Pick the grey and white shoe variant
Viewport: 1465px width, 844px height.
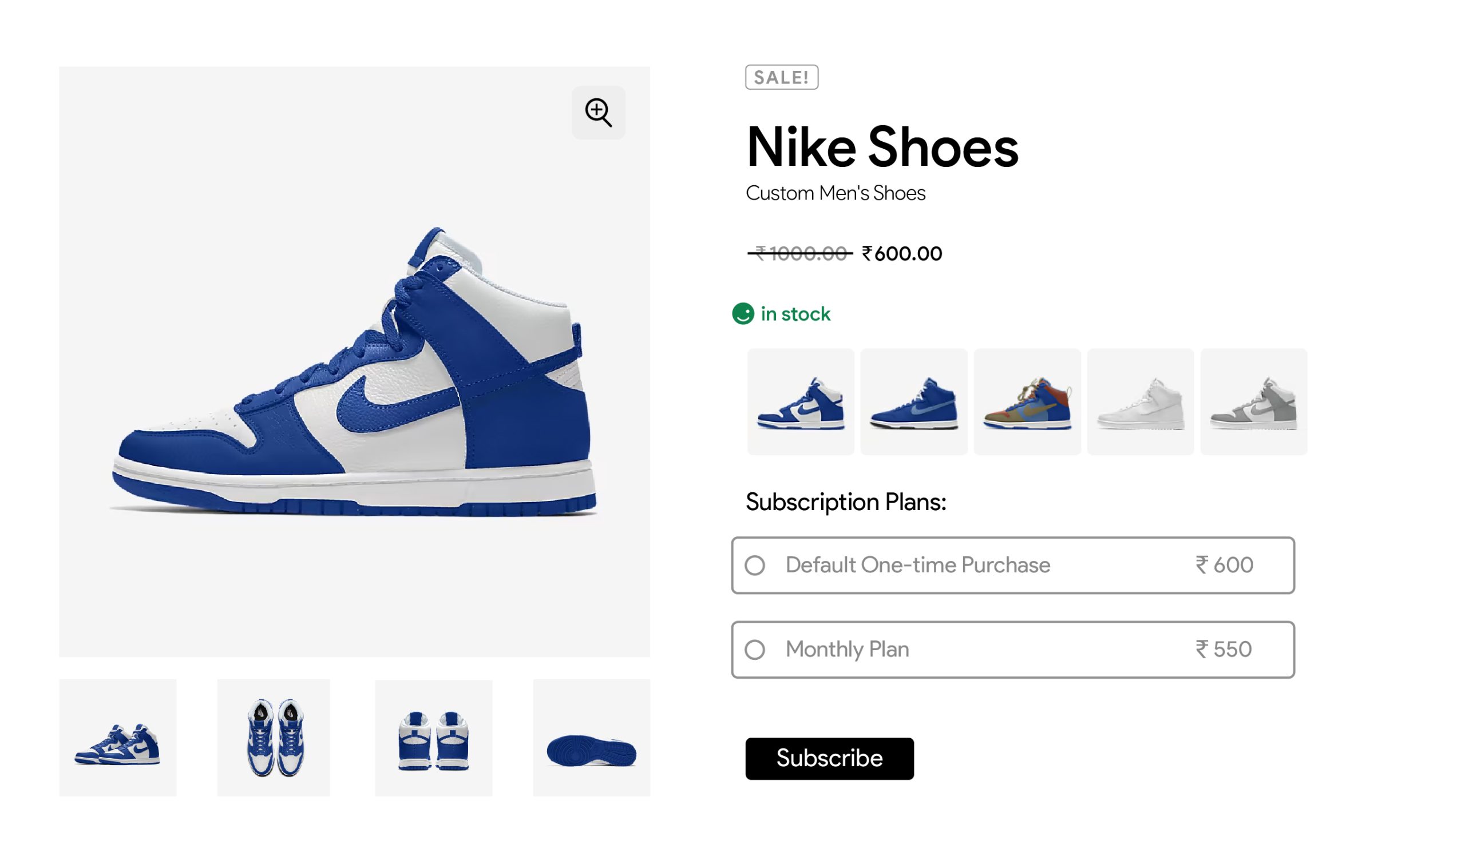click(x=1253, y=402)
